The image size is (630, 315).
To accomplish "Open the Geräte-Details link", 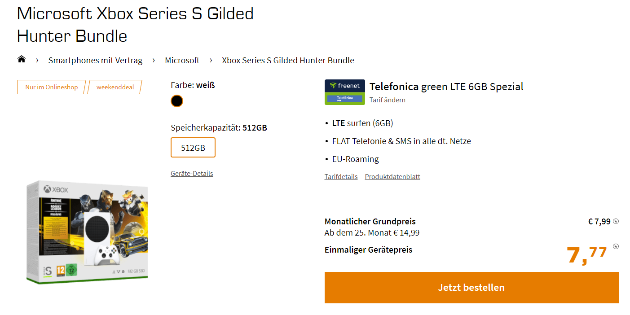I will click(192, 174).
